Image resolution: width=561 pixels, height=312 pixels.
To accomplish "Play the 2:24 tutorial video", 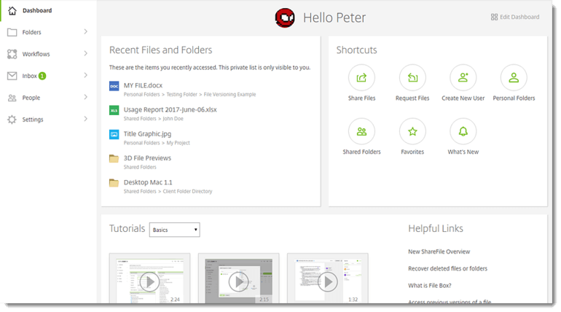I will pos(149,282).
